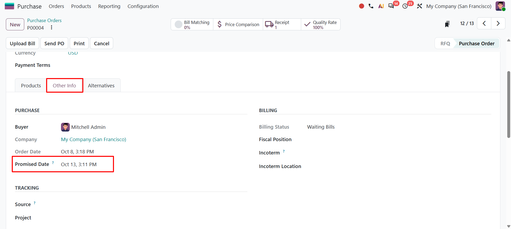This screenshot has width=511, height=229.
Task: Click the Price Comparison dollar icon
Action: tap(219, 24)
